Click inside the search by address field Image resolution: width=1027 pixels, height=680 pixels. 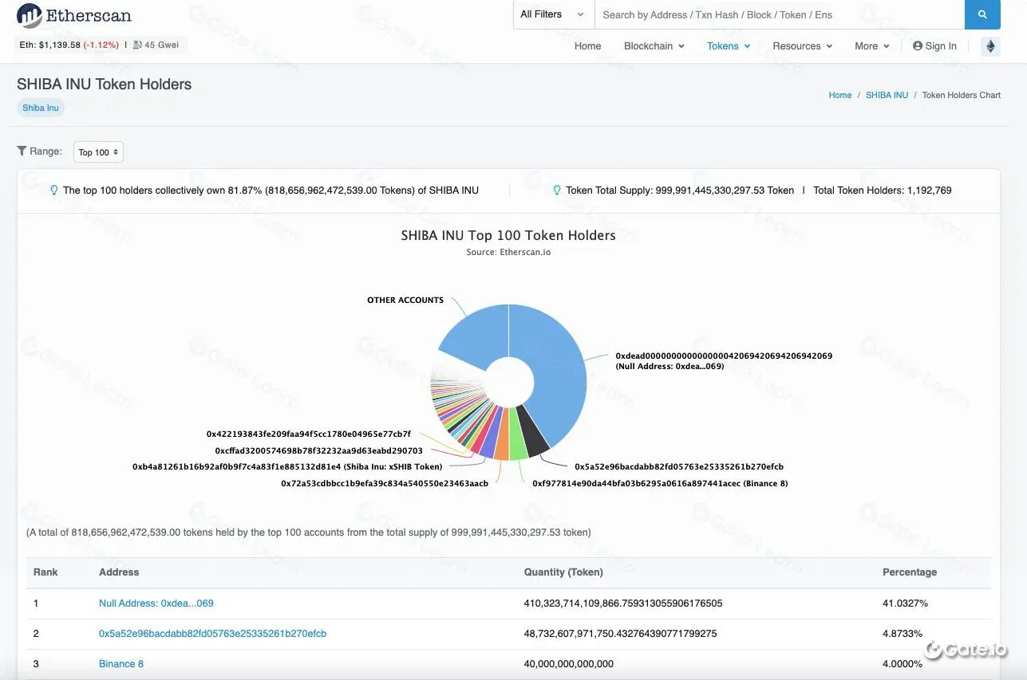pyautogui.click(x=718, y=14)
